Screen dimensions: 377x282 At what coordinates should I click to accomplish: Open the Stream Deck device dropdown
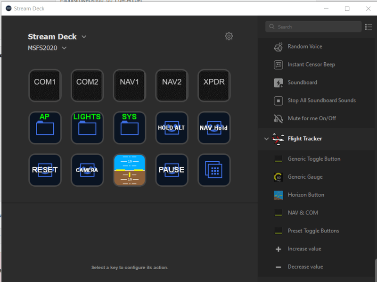(84, 37)
